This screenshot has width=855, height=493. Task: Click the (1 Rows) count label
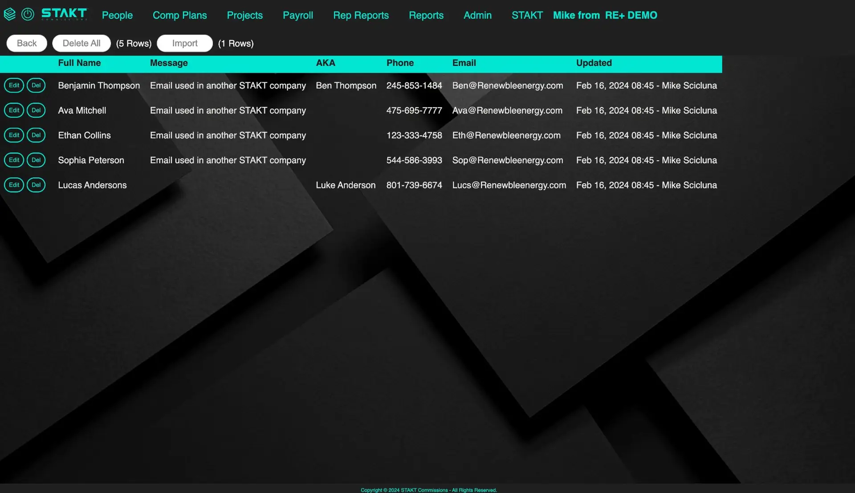pos(236,44)
